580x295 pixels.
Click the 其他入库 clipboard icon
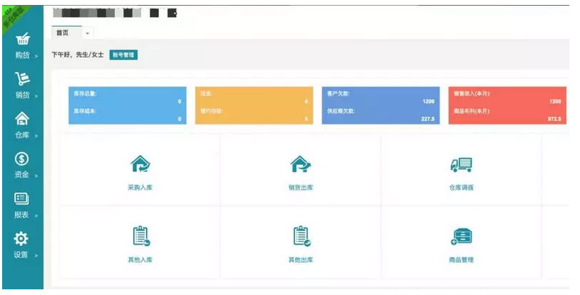140,236
